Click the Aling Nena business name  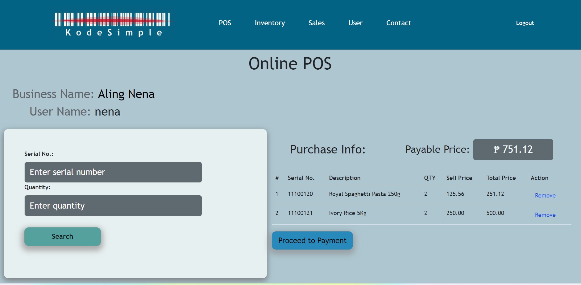(126, 94)
